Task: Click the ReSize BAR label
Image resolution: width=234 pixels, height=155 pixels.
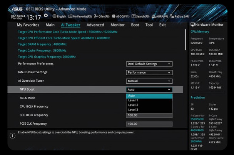Action: click(182, 16)
